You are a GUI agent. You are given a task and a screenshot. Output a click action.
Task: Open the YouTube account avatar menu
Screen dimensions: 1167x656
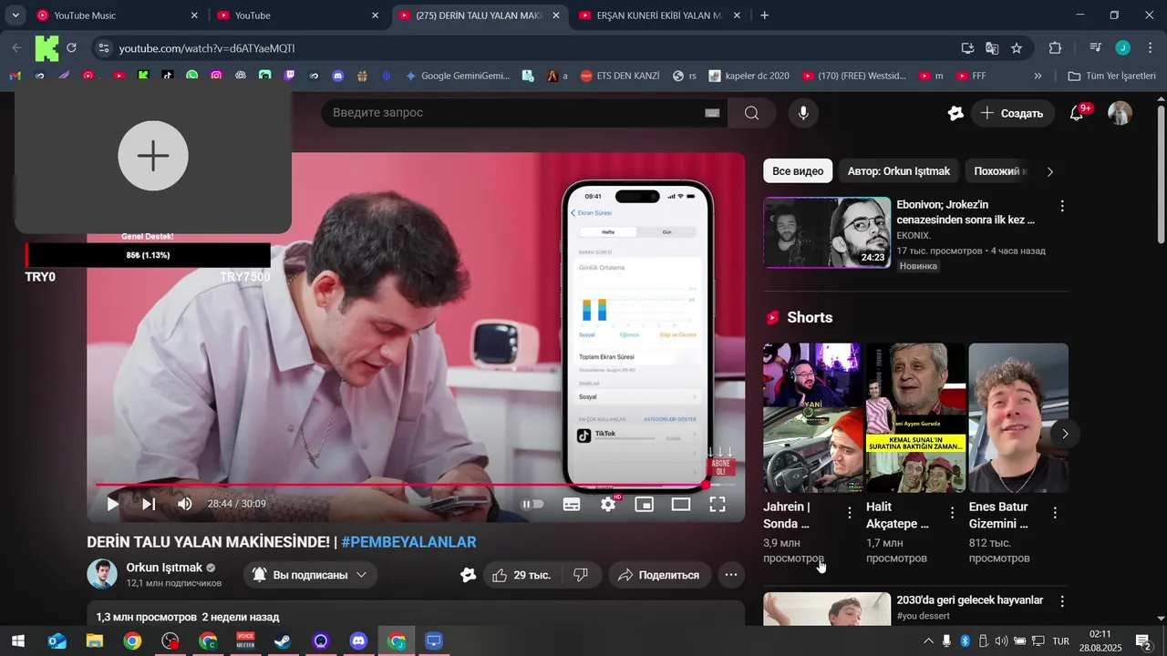(x=1120, y=113)
